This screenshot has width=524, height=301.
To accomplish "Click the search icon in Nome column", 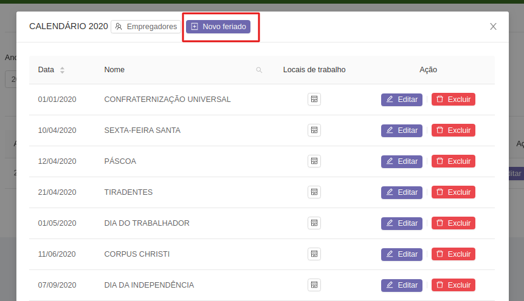I will tap(259, 70).
